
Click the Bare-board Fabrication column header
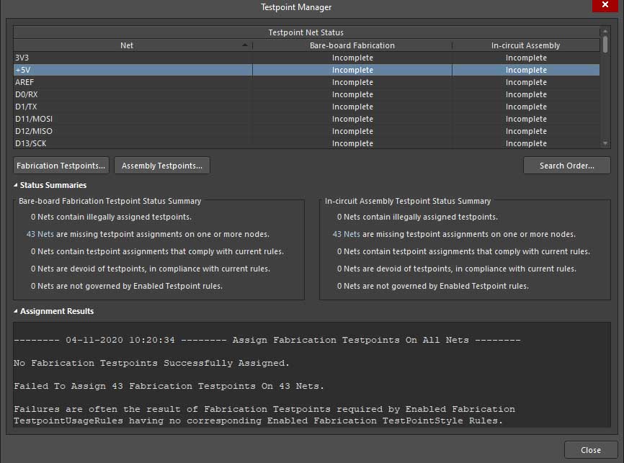(352, 45)
